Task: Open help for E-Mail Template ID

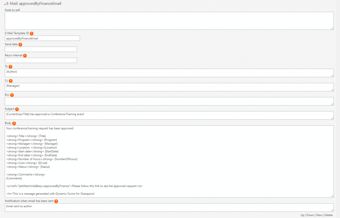Action: point(32,34)
